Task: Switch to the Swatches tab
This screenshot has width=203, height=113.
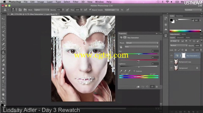Action: click(179, 16)
